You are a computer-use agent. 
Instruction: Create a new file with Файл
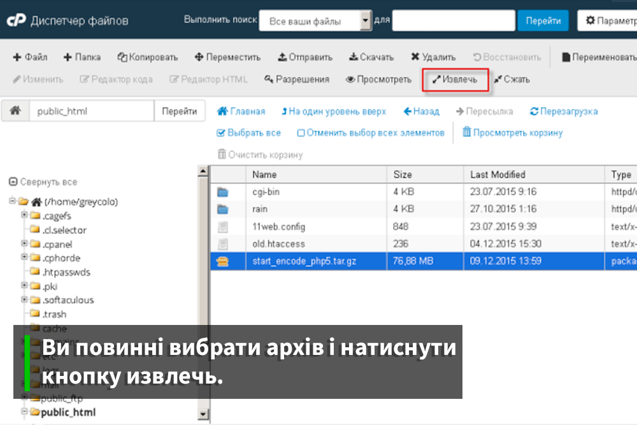(30, 57)
